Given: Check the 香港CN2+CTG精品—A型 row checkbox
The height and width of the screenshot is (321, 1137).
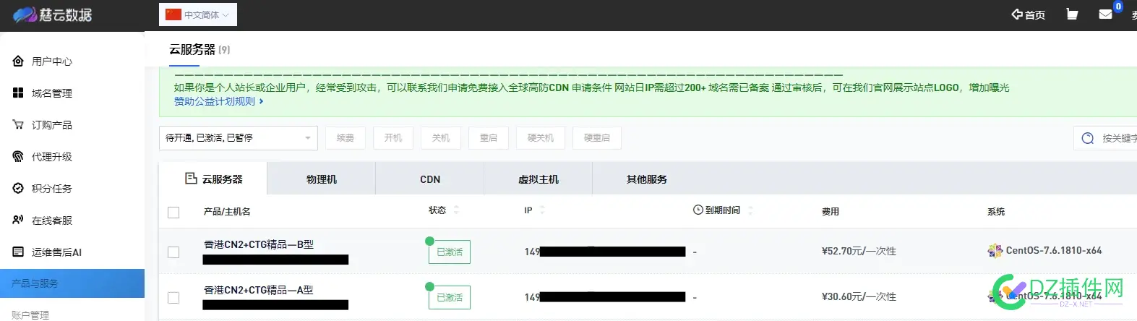Looking at the screenshot, I should [x=173, y=298].
